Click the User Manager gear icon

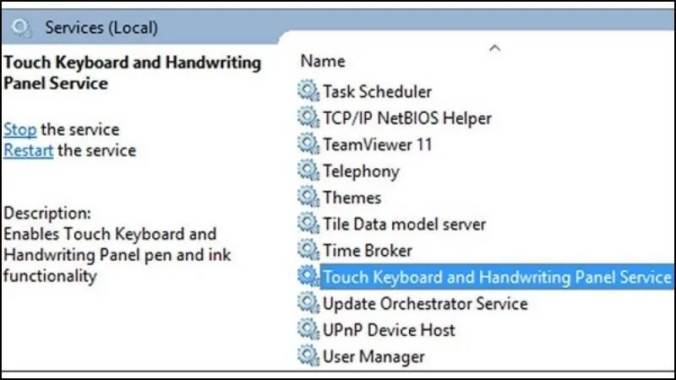(x=308, y=356)
